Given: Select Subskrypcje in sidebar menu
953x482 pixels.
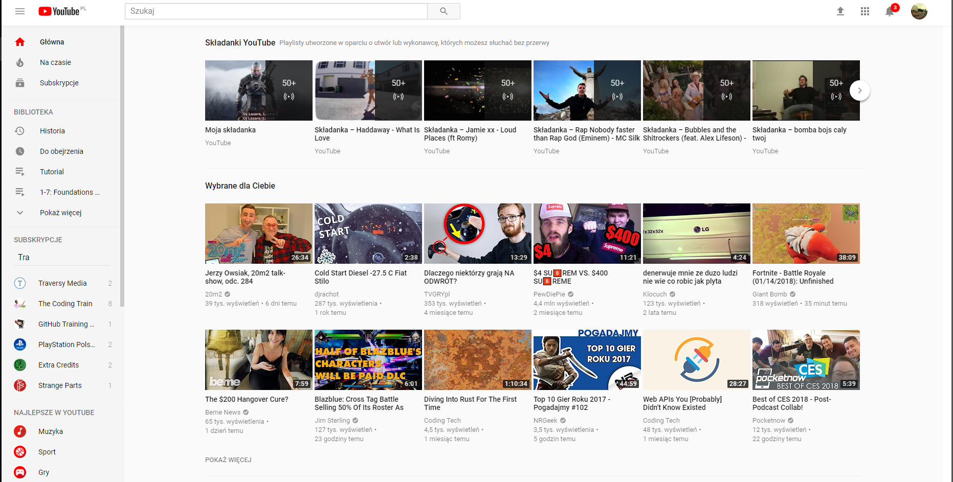Looking at the screenshot, I should [x=60, y=83].
